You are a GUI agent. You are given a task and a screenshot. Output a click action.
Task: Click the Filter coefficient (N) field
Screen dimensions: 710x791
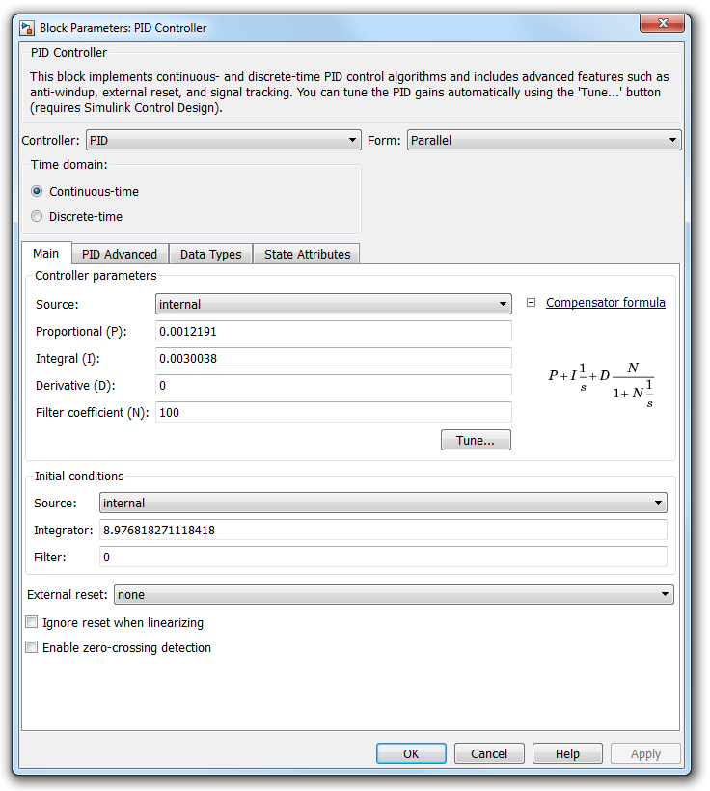pyautogui.click(x=334, y=412)
